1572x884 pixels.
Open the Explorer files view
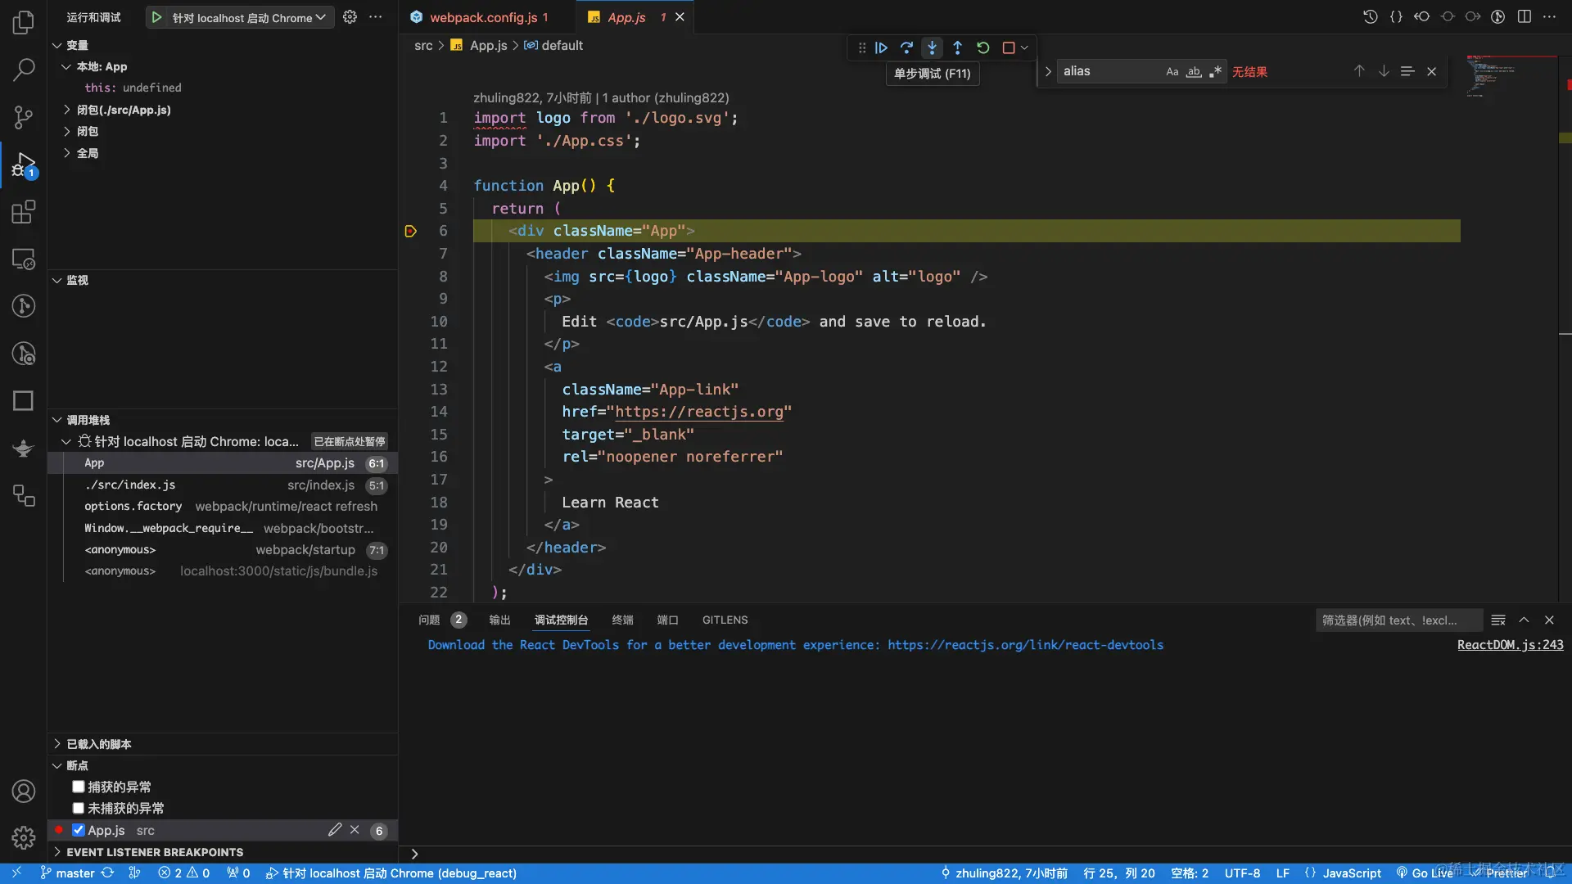(x=23, y=23)
